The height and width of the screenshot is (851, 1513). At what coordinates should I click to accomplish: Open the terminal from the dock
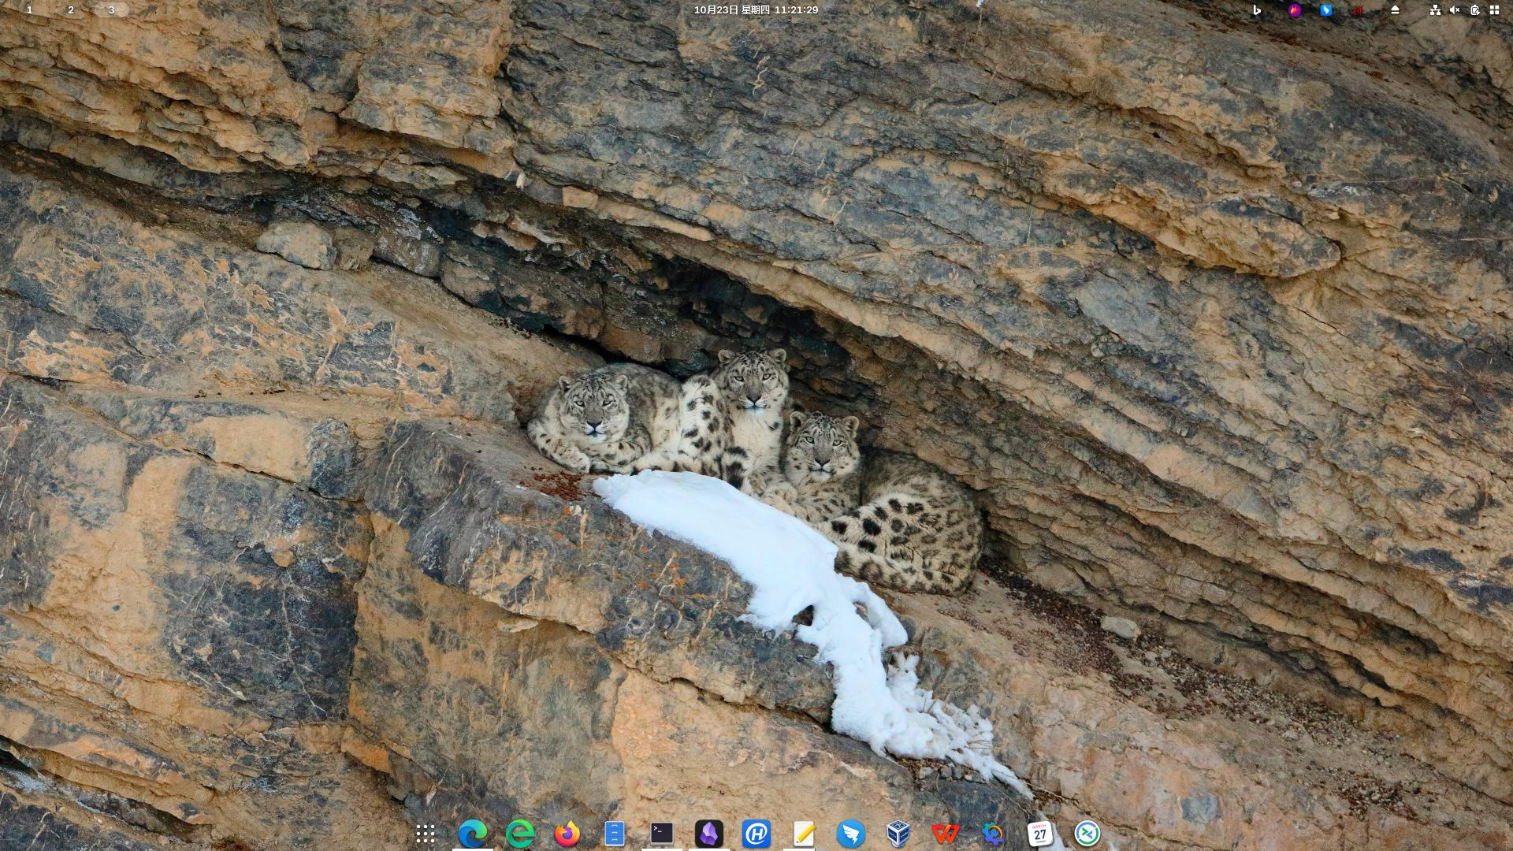[x=662, y=834]
